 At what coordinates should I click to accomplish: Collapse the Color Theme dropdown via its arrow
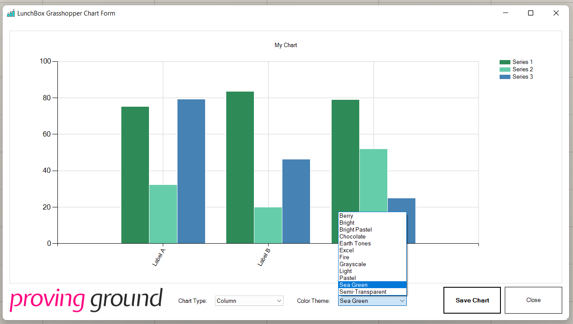coord(402,301)
